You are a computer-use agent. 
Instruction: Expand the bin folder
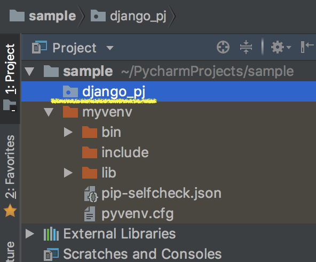click(x=68, y=132)
